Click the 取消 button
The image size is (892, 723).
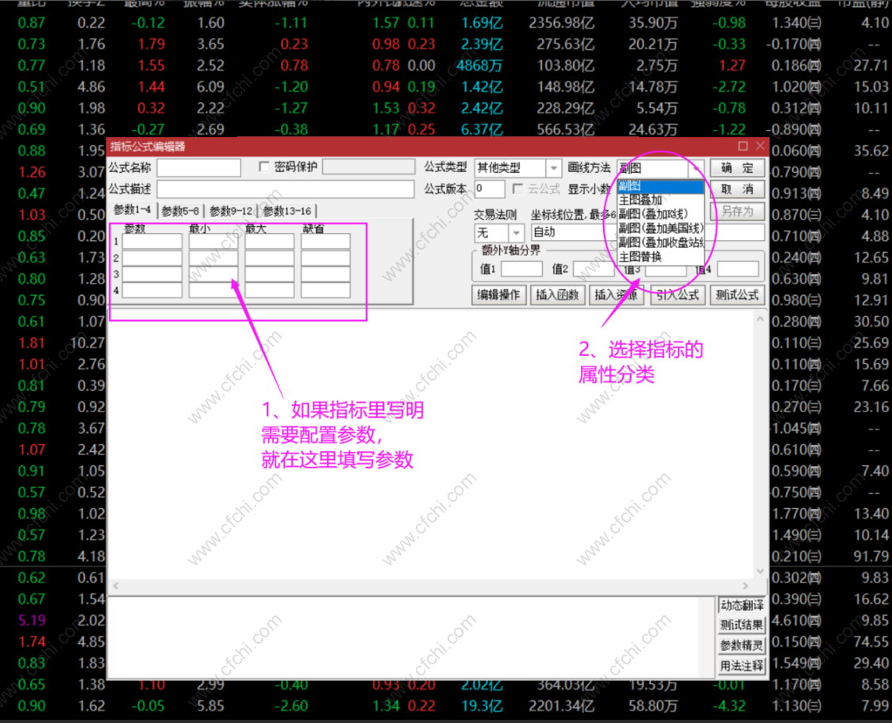(736, 189)
